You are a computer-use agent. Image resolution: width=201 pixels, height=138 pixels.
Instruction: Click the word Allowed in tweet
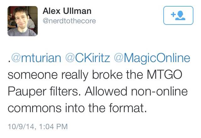(104, 92)
